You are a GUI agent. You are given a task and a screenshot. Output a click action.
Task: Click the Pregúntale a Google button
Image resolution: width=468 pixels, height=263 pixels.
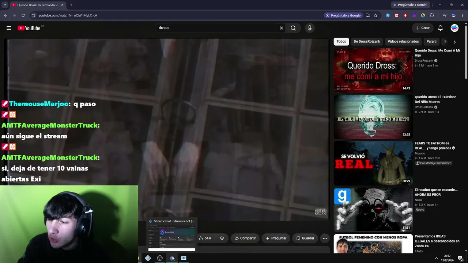point(343,15)
